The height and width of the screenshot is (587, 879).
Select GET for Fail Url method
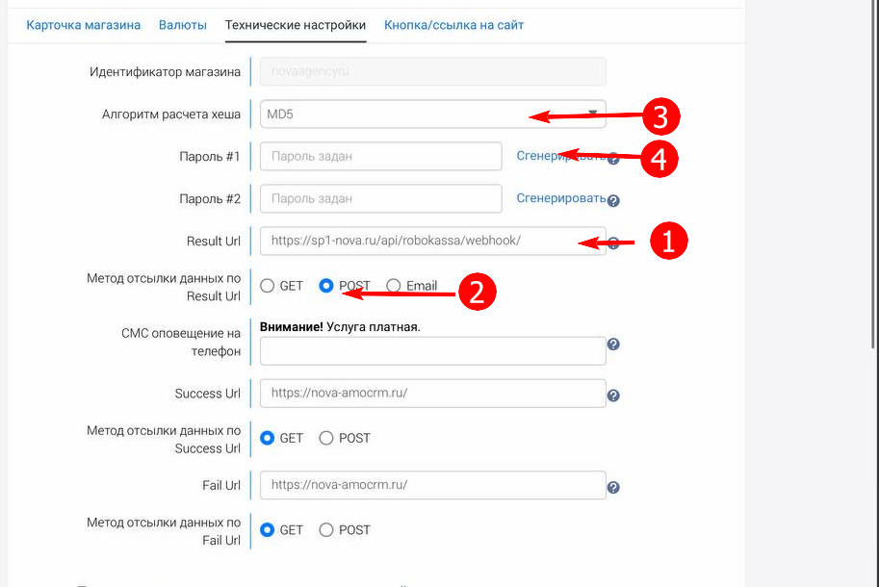(x=268, y=530)
